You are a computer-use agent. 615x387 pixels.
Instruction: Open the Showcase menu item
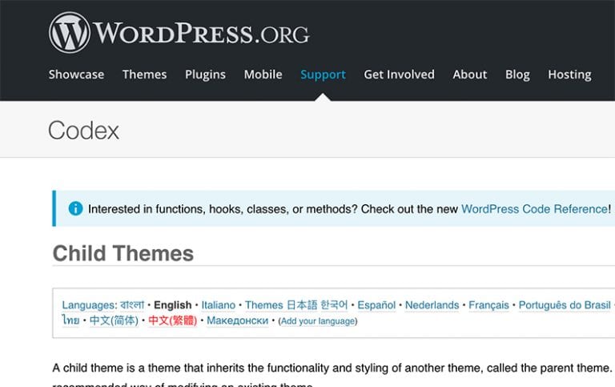[x=77, y=75]
